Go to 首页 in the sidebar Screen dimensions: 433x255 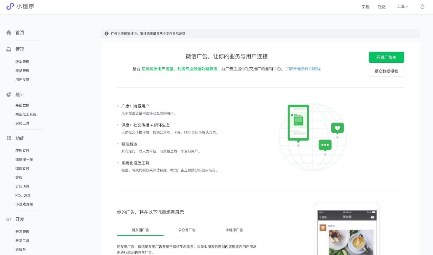point(20,33)
